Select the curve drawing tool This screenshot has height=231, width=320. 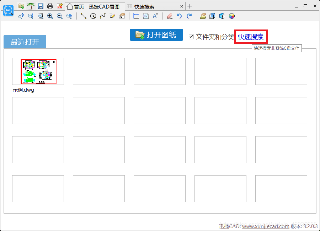(x=103, y=16)
